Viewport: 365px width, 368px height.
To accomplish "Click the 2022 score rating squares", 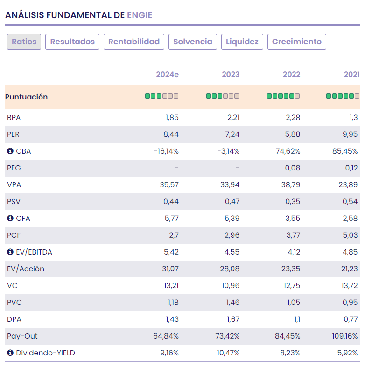I will (283, 96).
